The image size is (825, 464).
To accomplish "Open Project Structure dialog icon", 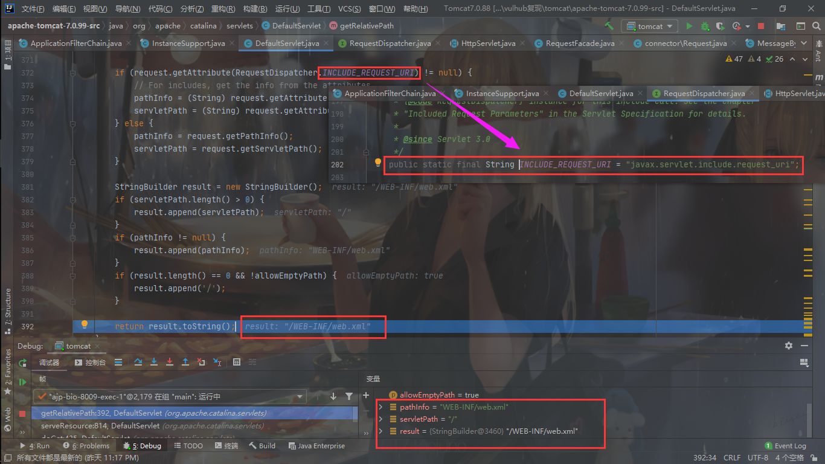I will point(781,26).
